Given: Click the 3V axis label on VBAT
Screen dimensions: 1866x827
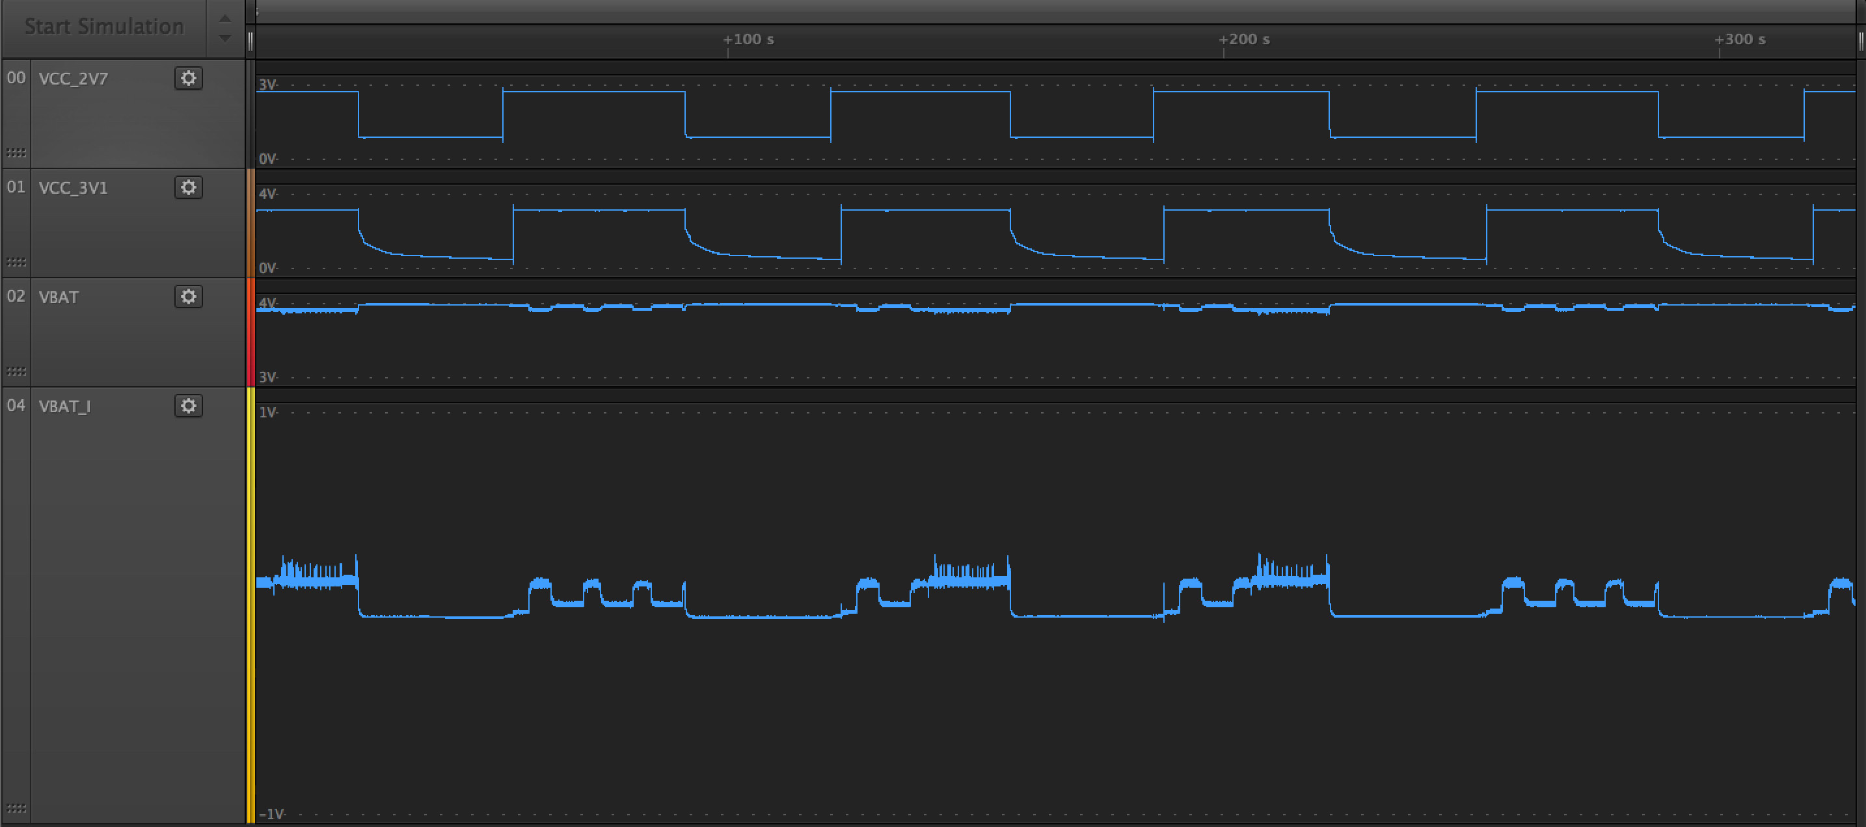Looking at the screenshot, I should coord(268,377).
